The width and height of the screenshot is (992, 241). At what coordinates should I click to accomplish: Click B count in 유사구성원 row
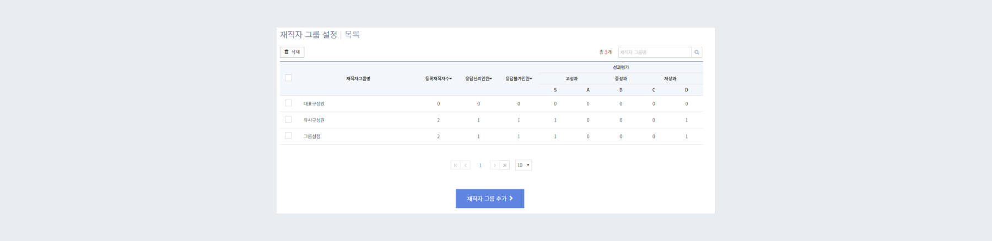621,120
